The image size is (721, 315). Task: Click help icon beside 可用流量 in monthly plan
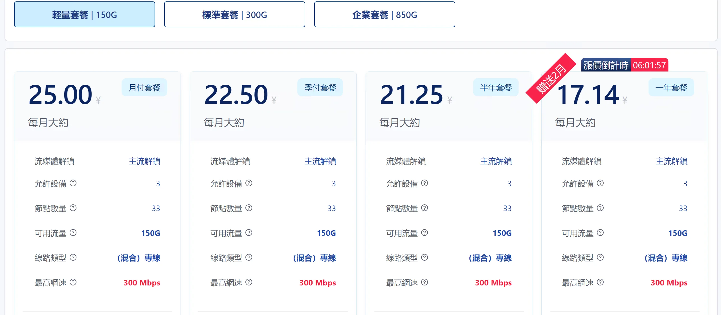click(x=73, y=233)
